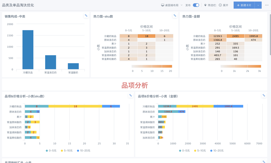Screen dimensions: 271x163
Task: Toggle 10-20元 legend in 金额 bar chart
Action: point(217,151)
